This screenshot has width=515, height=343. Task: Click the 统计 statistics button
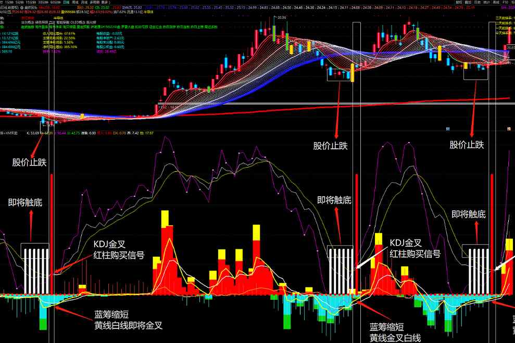(487, 2)
